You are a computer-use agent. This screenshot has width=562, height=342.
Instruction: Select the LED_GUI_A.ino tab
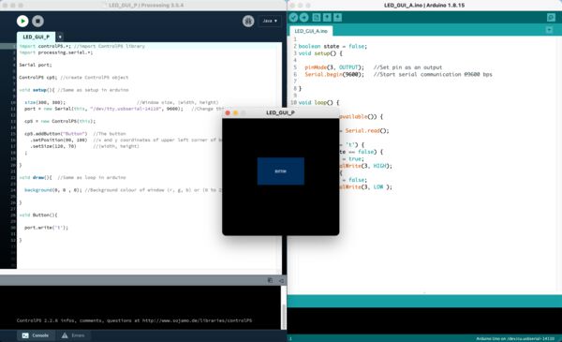tap(311, 31)
